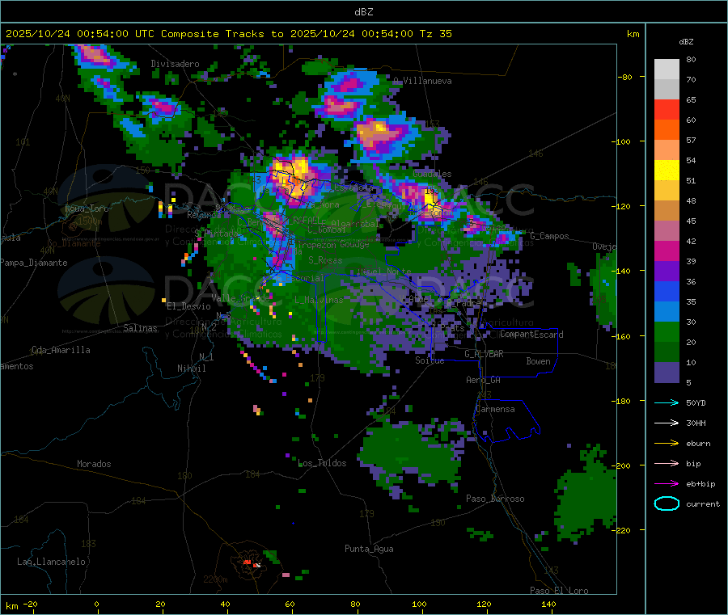
Task: Click the cyan 50YD arrow legend icon
Action: 667,402
